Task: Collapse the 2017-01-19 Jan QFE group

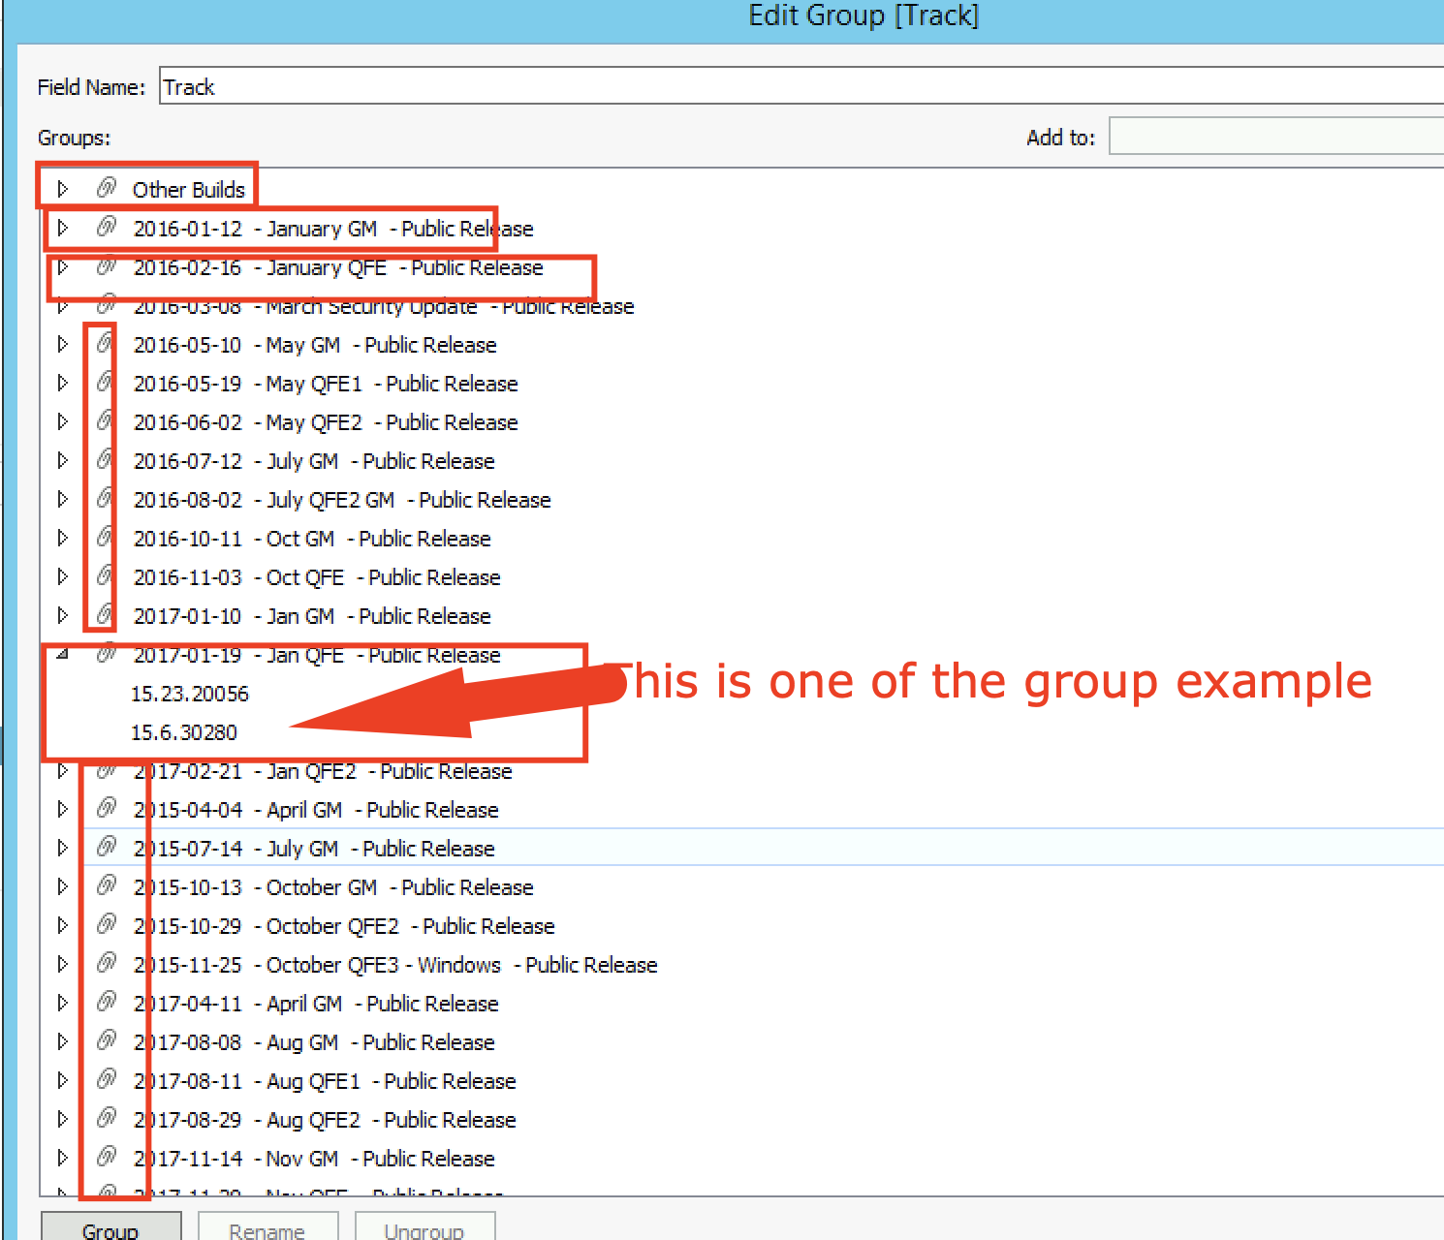Action: click(63, 655)
